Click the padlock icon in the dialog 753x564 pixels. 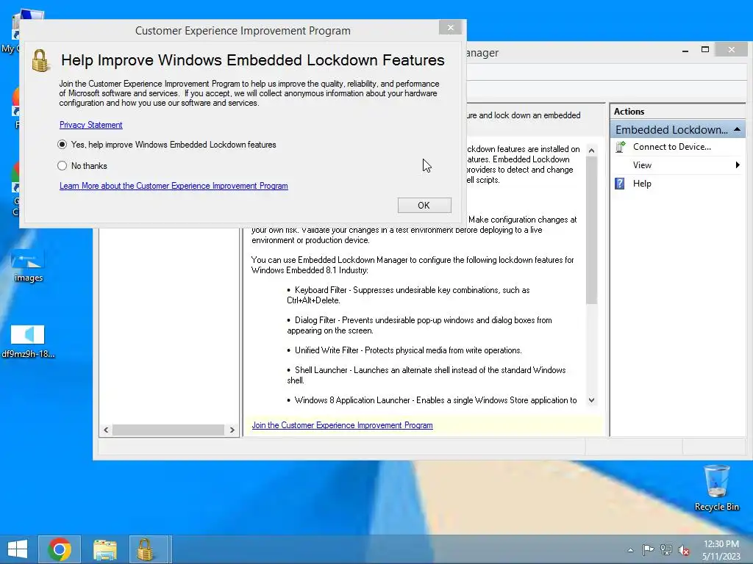pos(40,60)
